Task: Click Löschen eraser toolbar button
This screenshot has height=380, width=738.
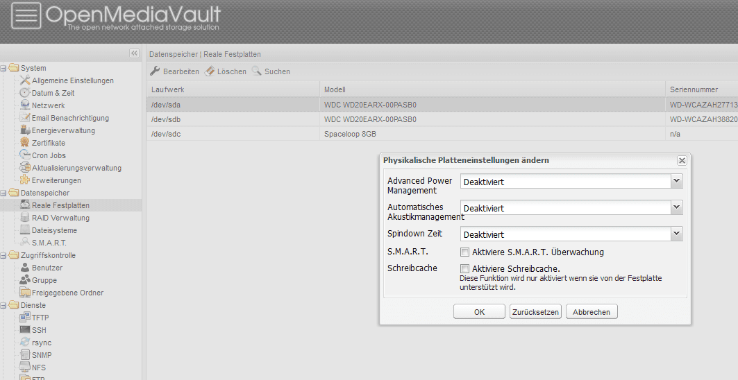Action: [226, 71]
